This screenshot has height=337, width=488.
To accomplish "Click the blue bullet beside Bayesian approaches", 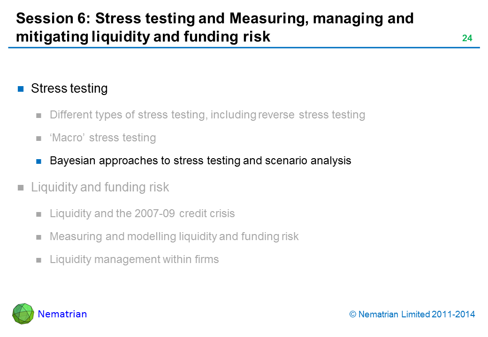I will tap(39, 161).
